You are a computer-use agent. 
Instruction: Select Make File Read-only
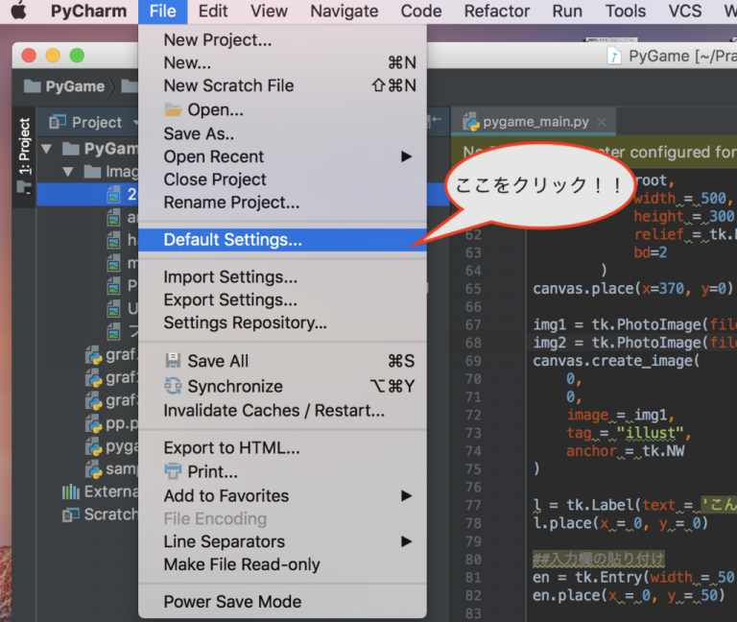(x=282, y=564)
